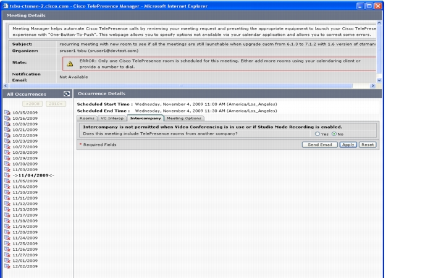Select the 12/01/2009 occurrence
This screenshot has height=278, width=433.
point(25,261)
